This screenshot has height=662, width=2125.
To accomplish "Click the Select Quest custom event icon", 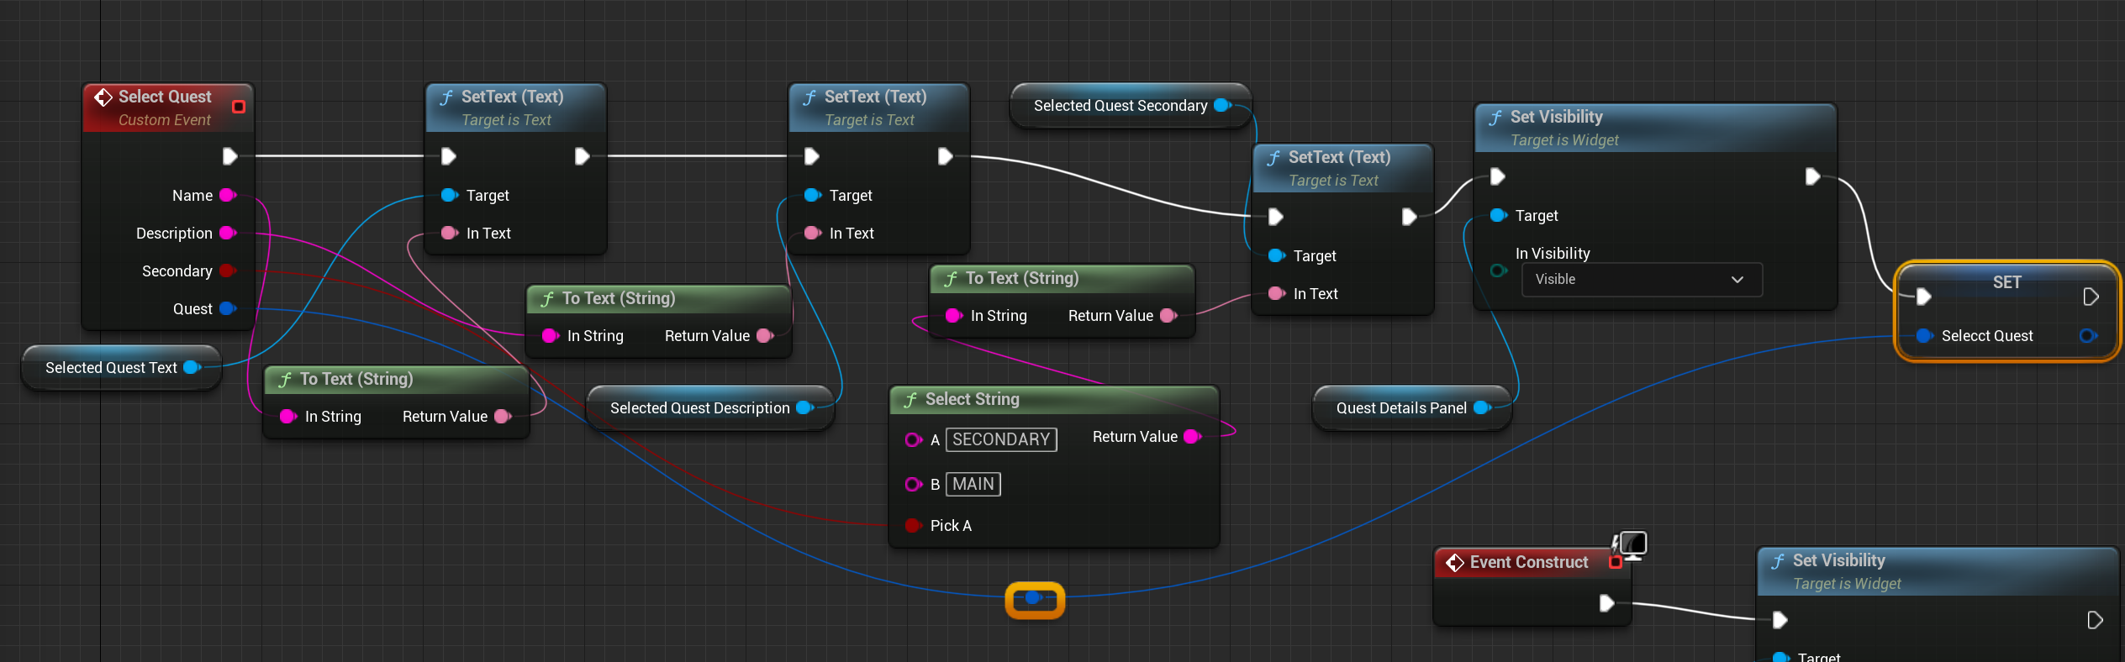I will click(103, 97).
